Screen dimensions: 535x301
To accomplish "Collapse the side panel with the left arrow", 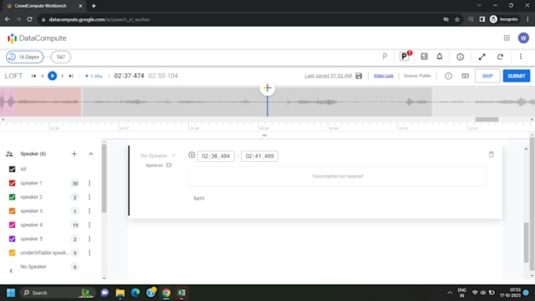I will coord(11,271).
